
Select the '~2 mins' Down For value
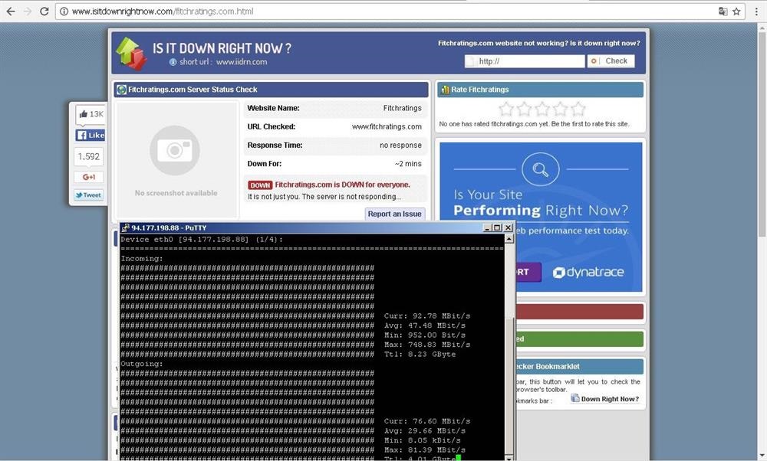pos(408,164)
